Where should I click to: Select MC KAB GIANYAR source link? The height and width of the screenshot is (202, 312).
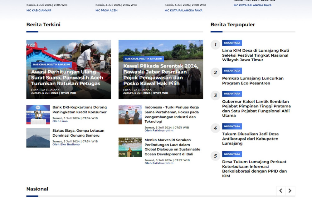39,10
